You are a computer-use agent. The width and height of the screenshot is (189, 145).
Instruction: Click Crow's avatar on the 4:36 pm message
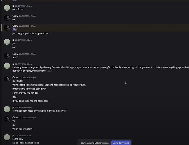[7, 119]
